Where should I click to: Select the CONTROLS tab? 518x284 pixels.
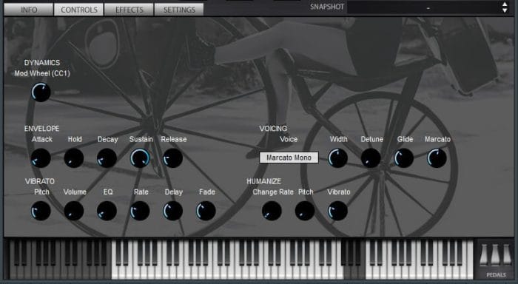tap(79, 10)
